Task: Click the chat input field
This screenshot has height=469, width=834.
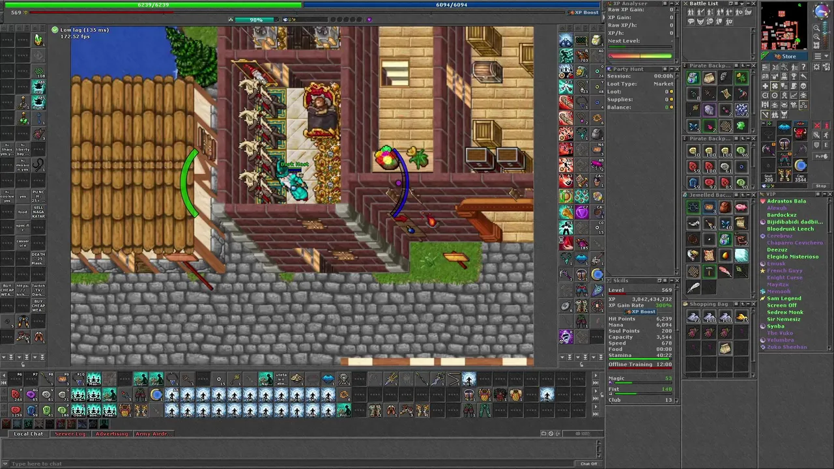Action: click(293, 464)
